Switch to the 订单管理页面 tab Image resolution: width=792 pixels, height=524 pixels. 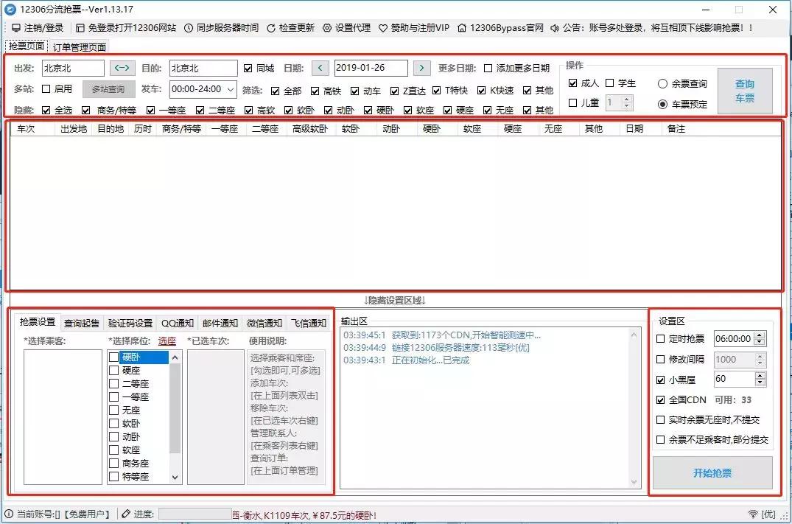[x=78, y=46]
